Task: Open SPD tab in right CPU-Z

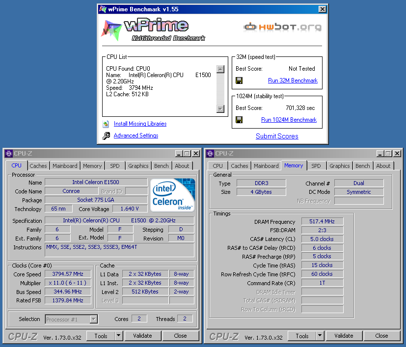Action: click(x=316, y=166)
